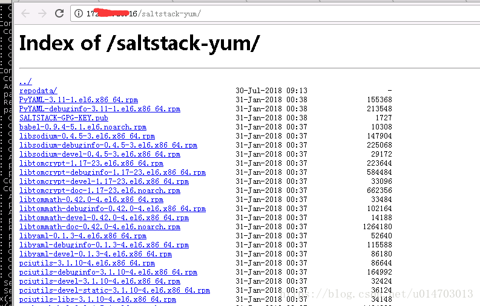Open the repodata/ folder link
The width and height of the screenshot is (480, 306).
(38, 91)
